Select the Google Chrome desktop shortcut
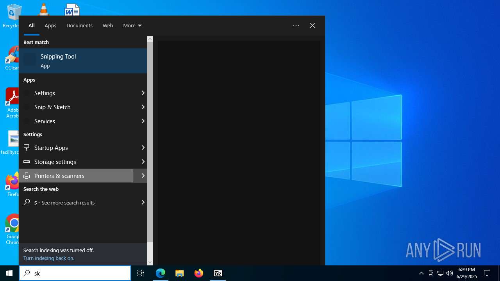Image resolution: width=500 pixels, height=281 pixels. point(12,229)
